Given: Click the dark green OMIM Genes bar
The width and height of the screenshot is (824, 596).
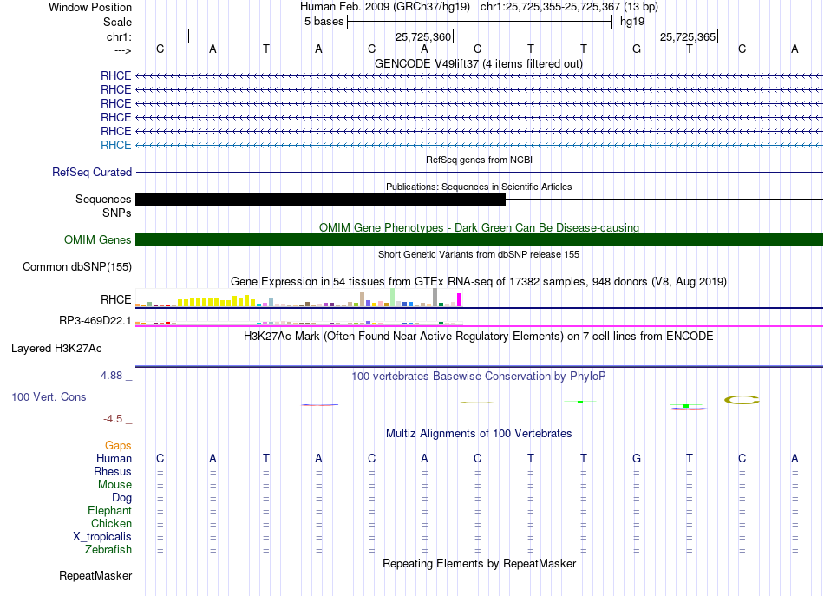Looking at the screenshot, I should [479, 239].
